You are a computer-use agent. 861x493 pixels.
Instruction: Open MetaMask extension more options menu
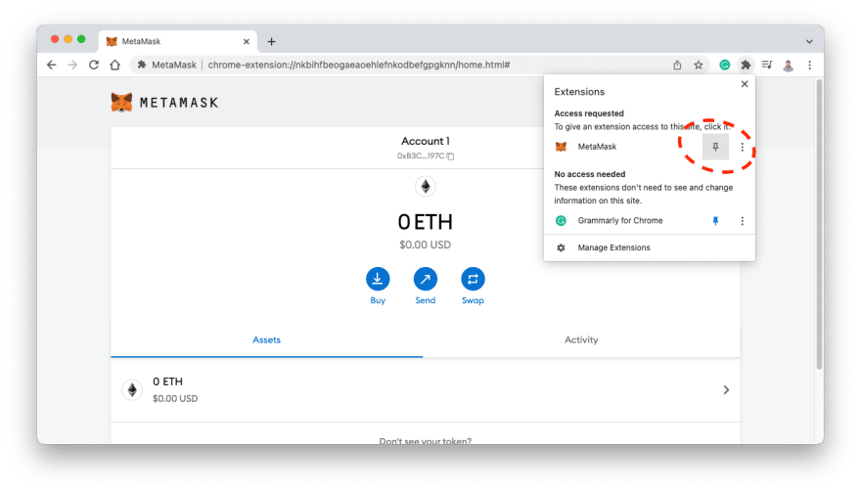click(x=742, y=147)
